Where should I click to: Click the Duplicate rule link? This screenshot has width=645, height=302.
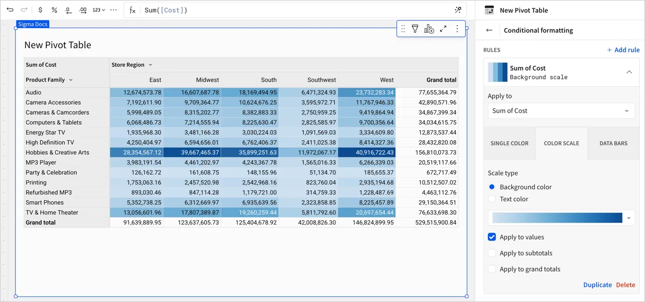pos(597,284)
